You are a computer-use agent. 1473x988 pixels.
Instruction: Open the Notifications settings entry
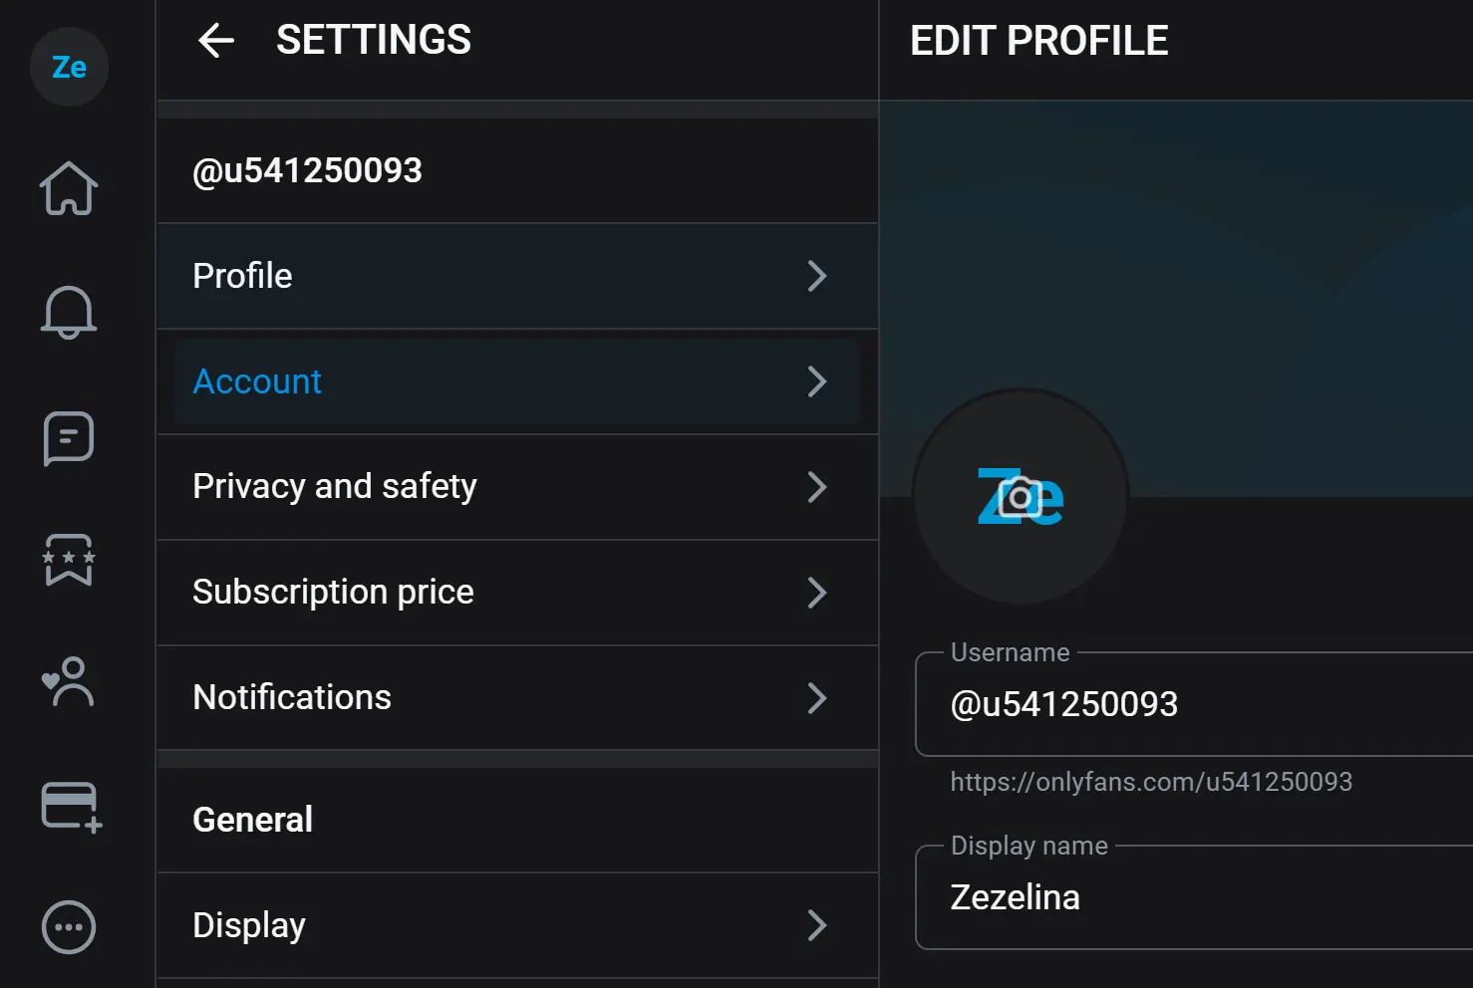tap(516, 697)
